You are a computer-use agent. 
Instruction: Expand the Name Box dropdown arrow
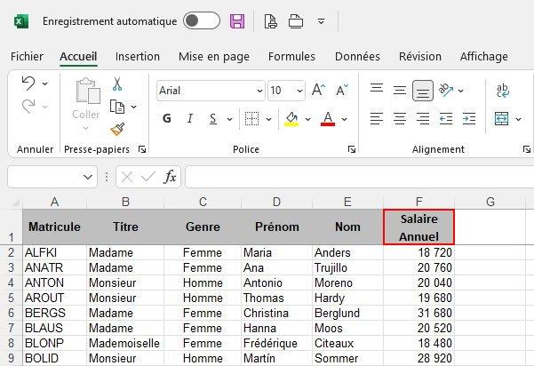87,177
